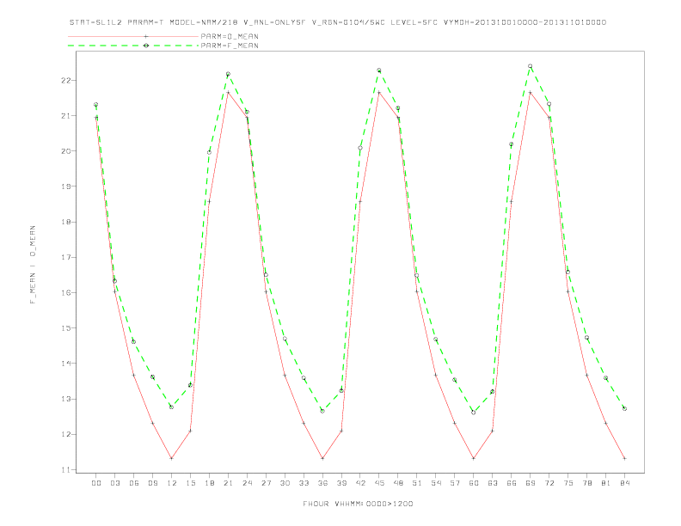Click y-axis tick label 11
The width and height of the screenshot is (681, 526).
tap(65, 469)
